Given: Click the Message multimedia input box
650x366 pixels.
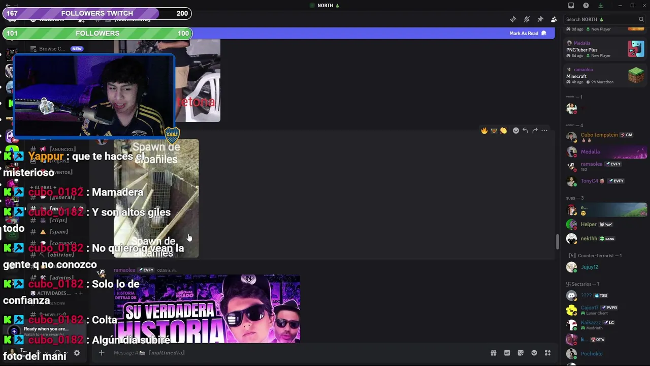Looking at the screenshot, I should pyautogui.click(x=295, y=353).
